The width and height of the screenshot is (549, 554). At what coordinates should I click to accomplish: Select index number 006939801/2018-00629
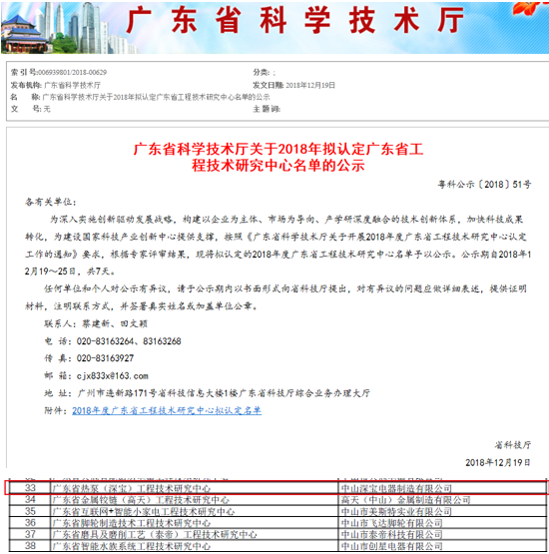pyautogui.click(x=72, y=73)
